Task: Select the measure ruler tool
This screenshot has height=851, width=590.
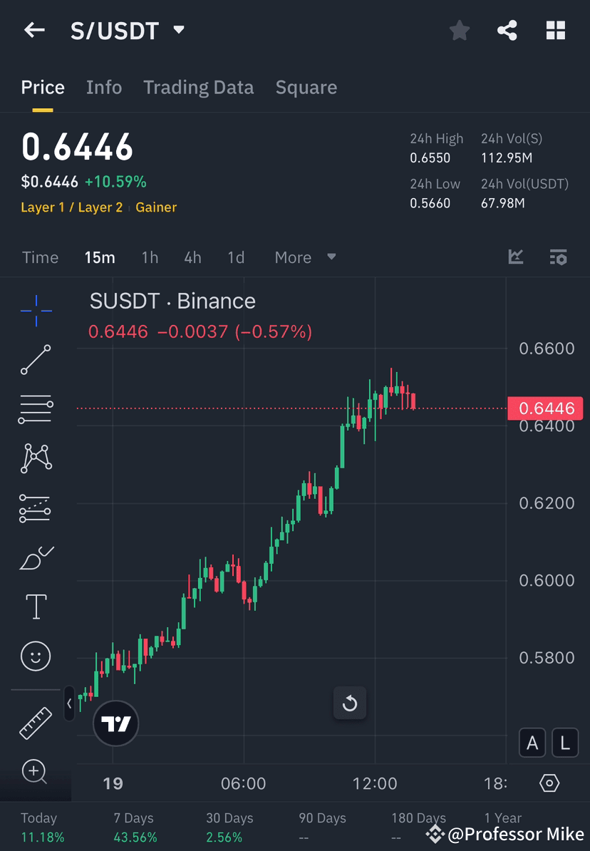Action: pos(36,722)
